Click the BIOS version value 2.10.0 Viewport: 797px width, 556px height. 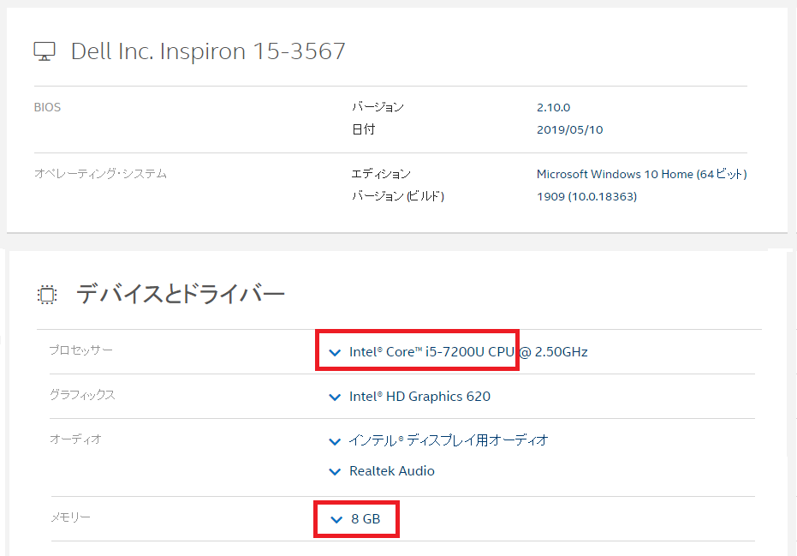pyautogui.click(x=553, y=108)
